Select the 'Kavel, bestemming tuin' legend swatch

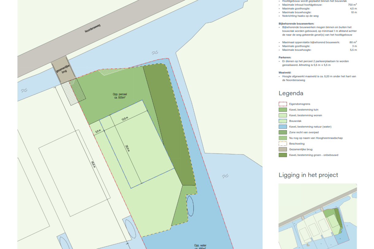[282, 110]
